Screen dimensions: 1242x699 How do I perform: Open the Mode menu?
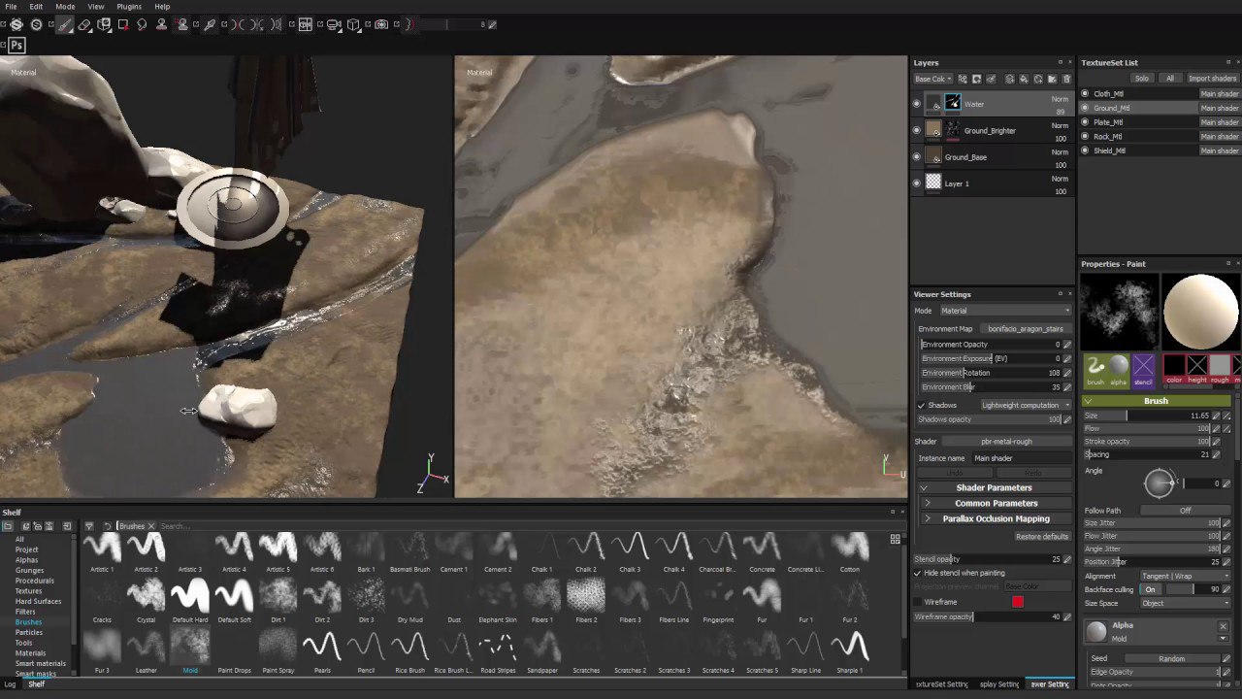pyautogui.click(x=65, y=7)
